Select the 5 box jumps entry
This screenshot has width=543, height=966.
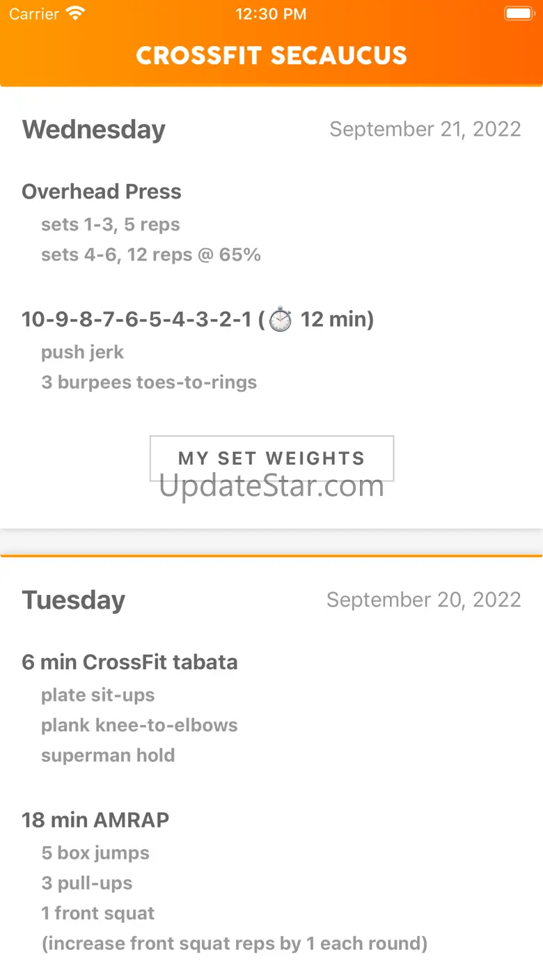click(x=95, y=852)
